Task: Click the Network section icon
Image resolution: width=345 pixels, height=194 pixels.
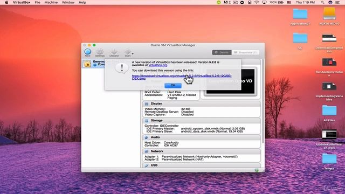Action: [147, 151]
